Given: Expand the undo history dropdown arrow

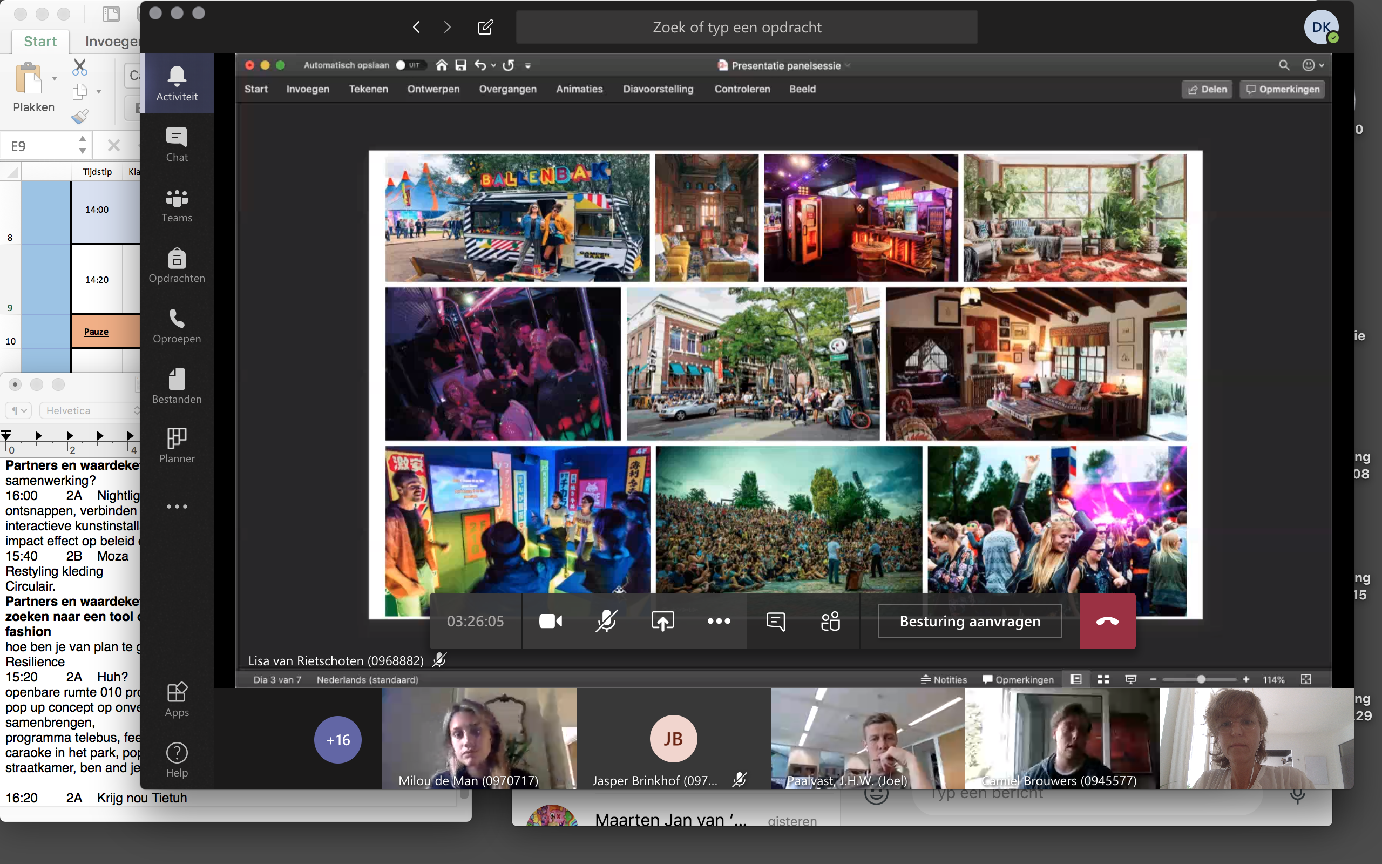Looking at the screenshot, I should tap(493, 66).
